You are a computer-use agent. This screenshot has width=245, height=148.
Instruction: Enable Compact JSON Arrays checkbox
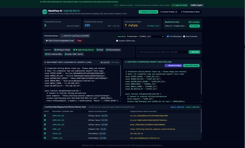(x=117, y=41)
